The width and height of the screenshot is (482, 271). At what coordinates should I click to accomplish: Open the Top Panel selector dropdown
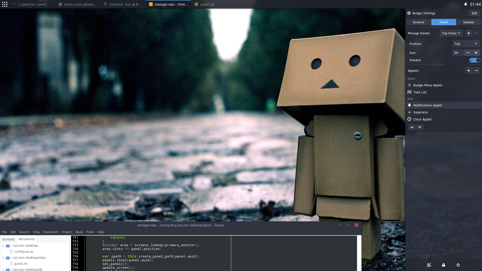(451, 33)
